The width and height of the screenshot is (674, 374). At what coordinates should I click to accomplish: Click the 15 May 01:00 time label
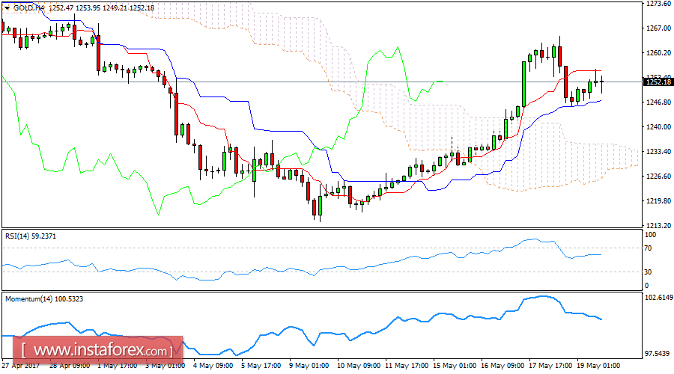click(x=455, y=366)
